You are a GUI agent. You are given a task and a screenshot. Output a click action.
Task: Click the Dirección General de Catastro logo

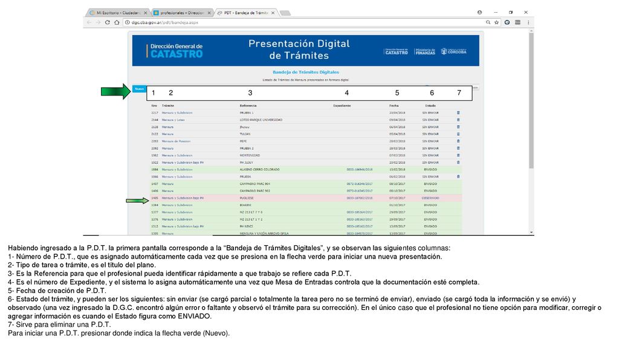(x=175, y=51)
